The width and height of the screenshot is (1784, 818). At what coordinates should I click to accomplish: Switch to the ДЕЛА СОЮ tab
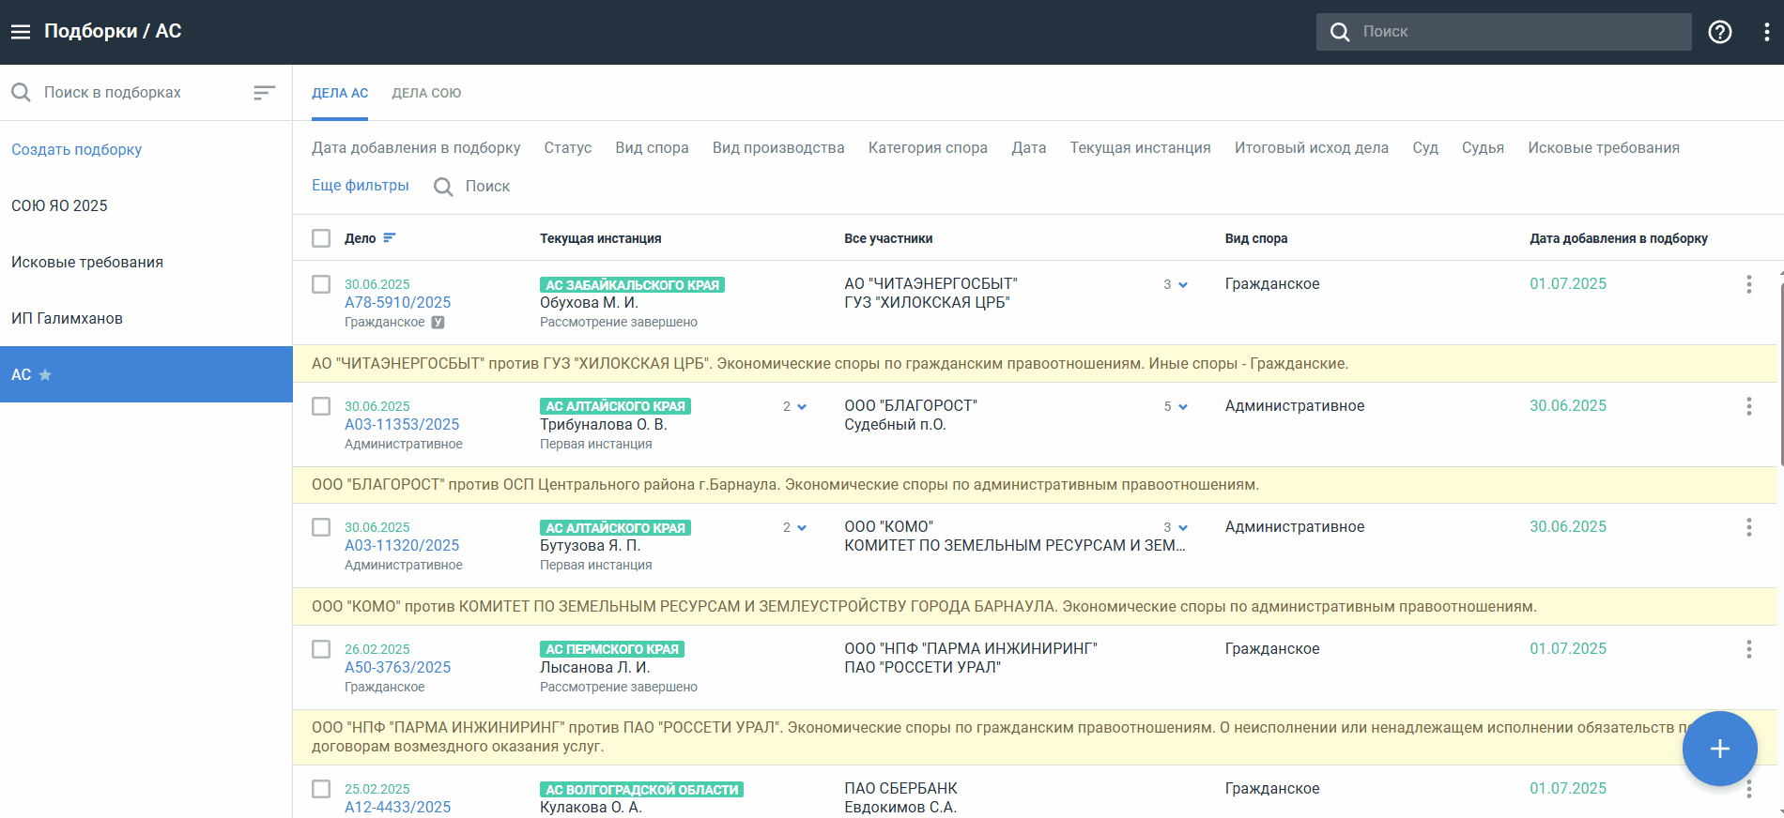426,93
